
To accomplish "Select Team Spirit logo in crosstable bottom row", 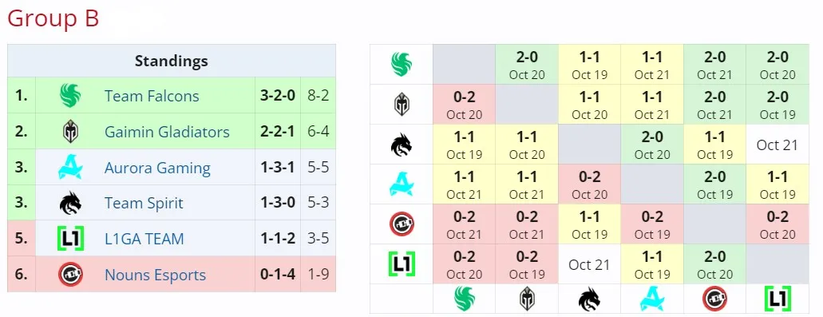I will pos(589,299).
